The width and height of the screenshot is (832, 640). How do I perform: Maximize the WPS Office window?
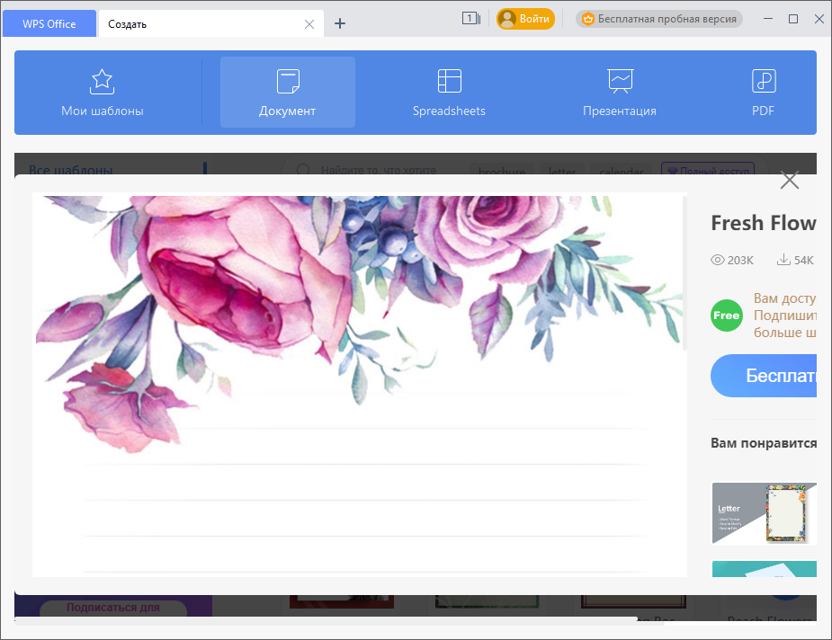tap(793, 19)
